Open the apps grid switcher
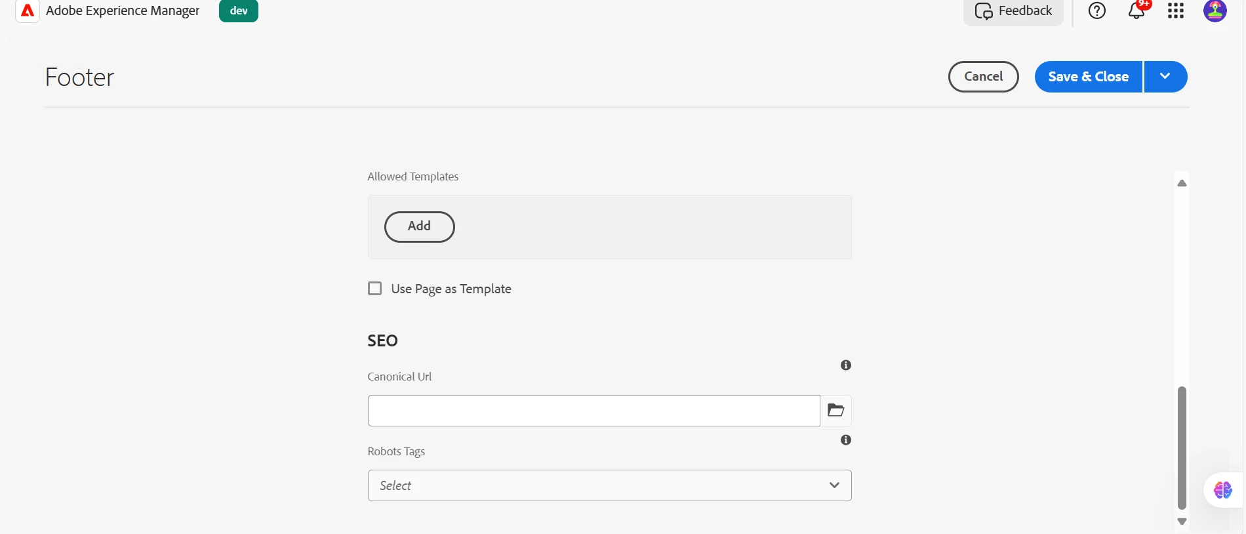 (x=1176, y=10)
